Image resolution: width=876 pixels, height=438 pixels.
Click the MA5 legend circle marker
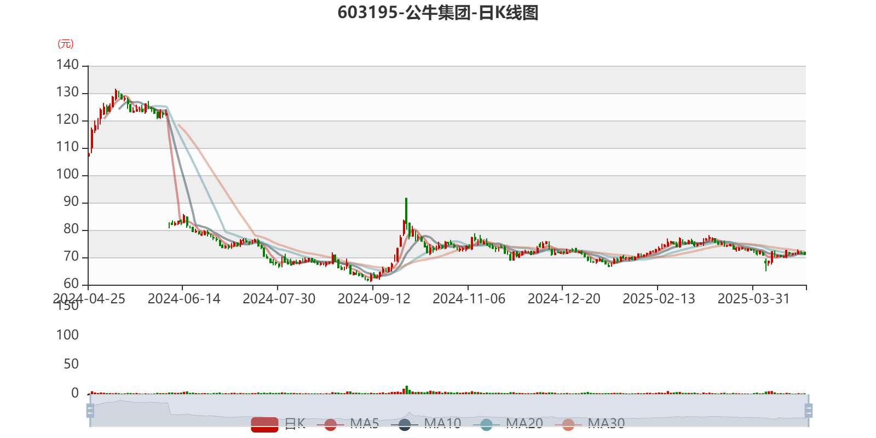tap(330, 424)
